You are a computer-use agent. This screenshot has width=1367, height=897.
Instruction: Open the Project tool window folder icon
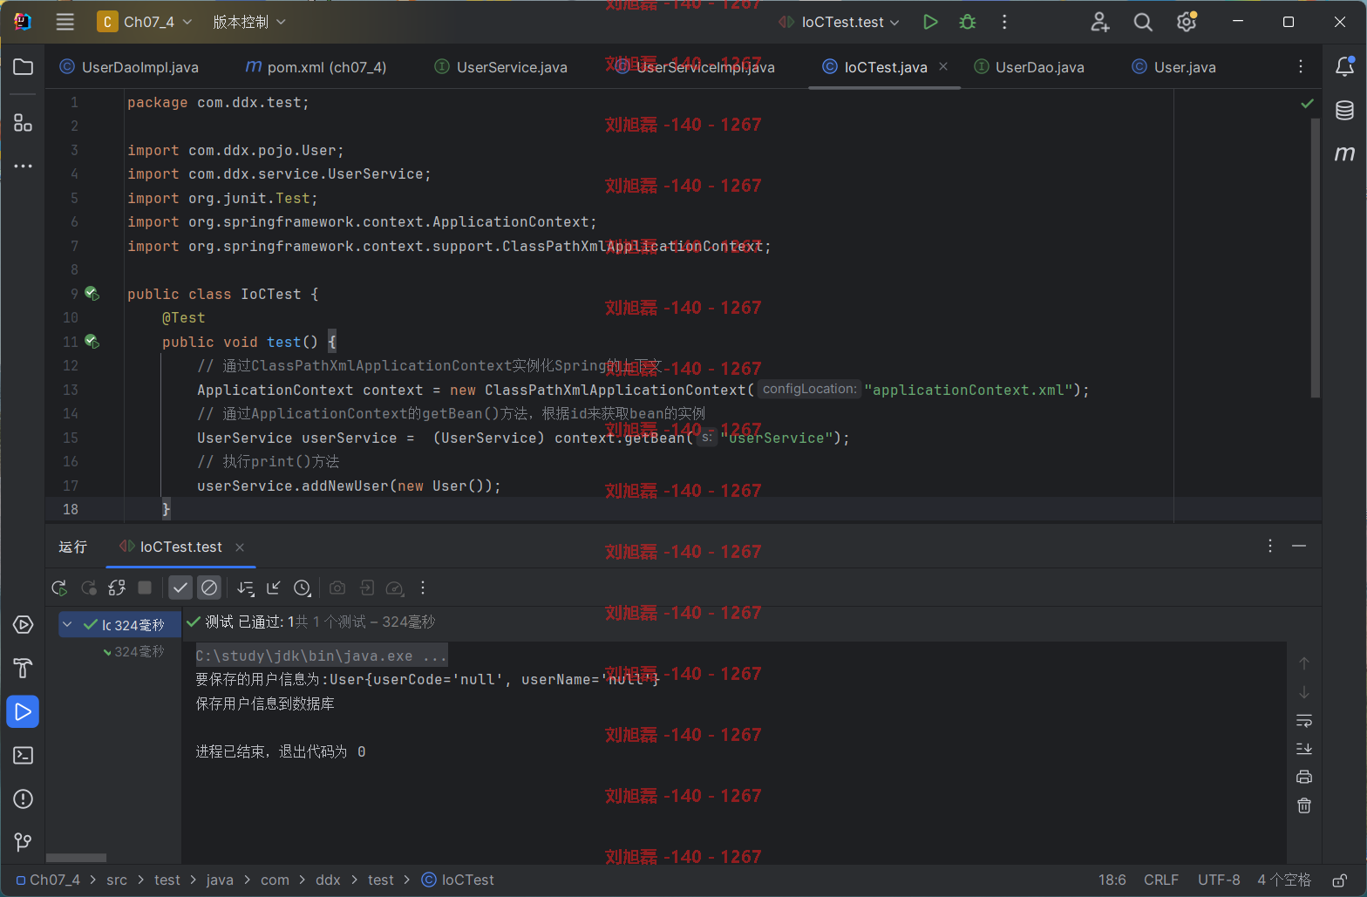click(24, 67)
